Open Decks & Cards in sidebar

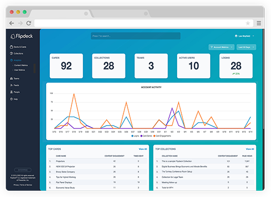(18, 47)
